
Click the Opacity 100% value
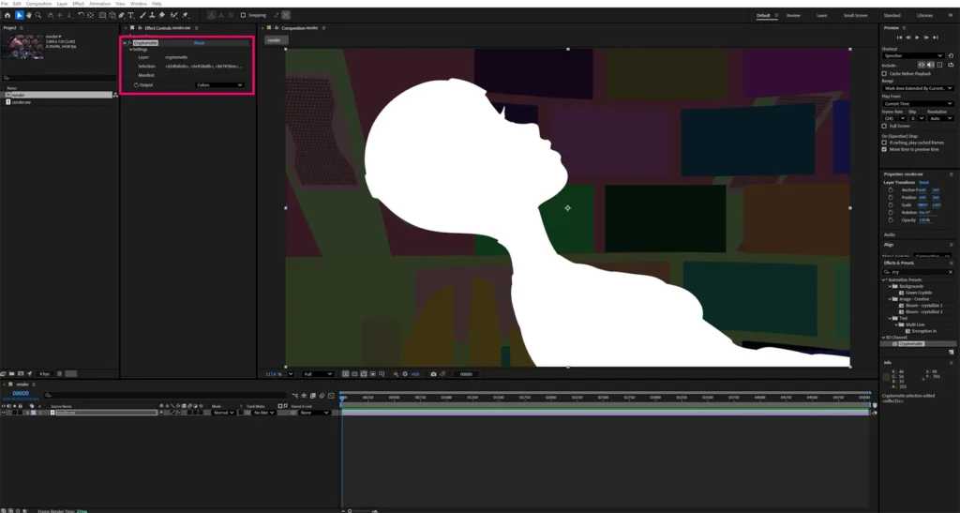[x=924, y=219]
